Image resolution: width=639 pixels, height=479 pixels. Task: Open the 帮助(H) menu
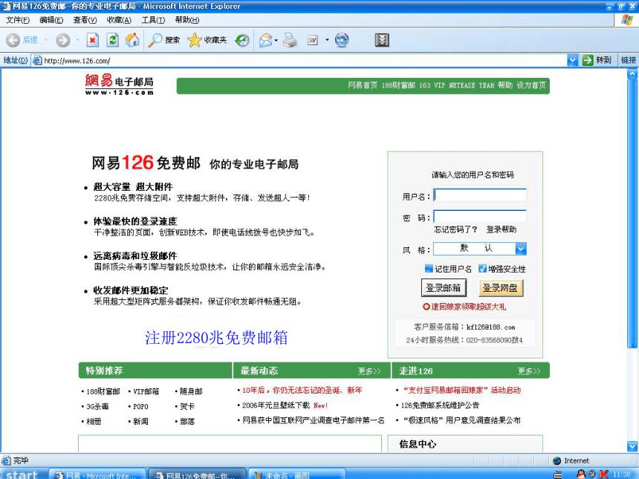coord(187,20)
